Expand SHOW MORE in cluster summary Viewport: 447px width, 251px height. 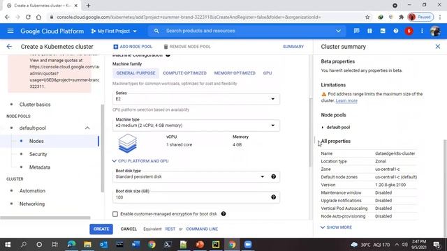click(337, 227)
